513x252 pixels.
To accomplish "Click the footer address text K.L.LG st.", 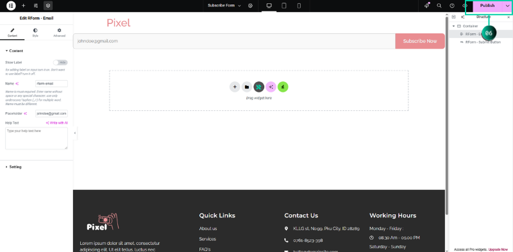I will 326,228.
